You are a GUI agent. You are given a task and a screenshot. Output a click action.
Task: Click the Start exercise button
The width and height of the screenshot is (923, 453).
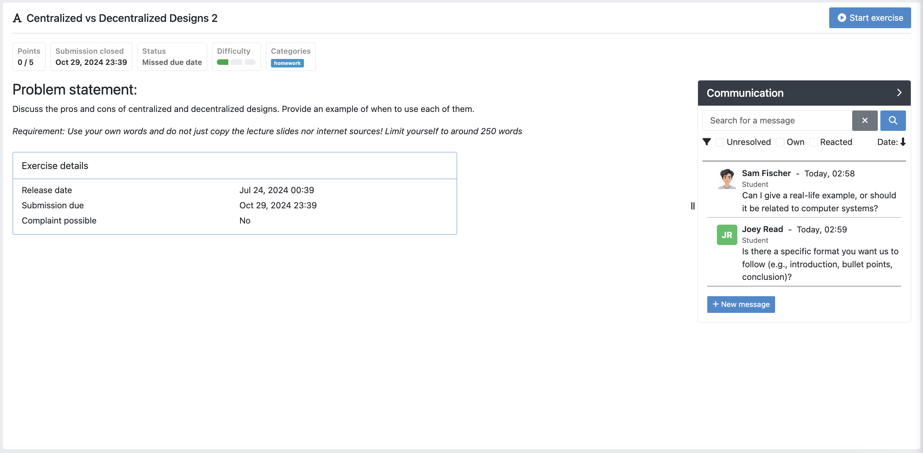pos(870,18)
